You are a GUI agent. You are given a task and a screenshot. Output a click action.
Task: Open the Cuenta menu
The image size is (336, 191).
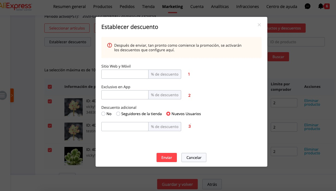(197, 7)
